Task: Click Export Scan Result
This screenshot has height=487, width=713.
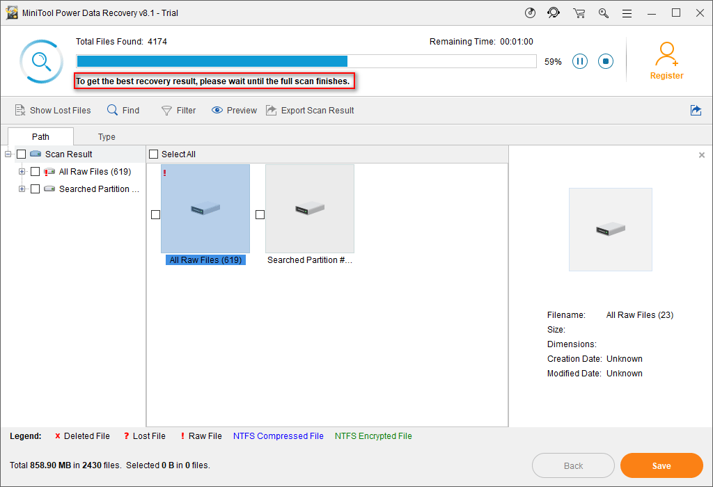Action: 310,111
